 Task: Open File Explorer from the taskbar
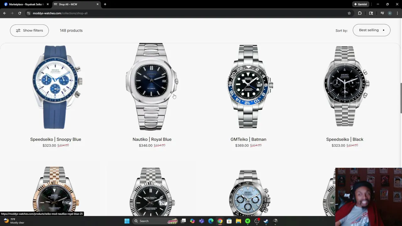click(238, 221)
